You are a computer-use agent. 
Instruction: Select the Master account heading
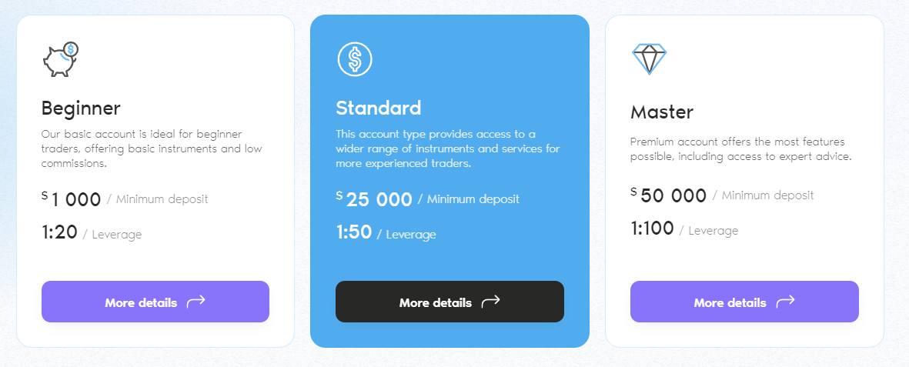point(662,112)
